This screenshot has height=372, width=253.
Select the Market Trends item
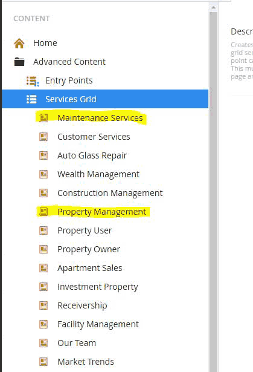pos(86,362)
